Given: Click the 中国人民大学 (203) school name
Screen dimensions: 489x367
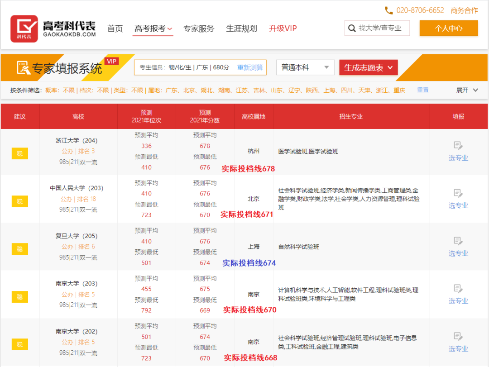Looking at the screenshot, I should 77,188.
